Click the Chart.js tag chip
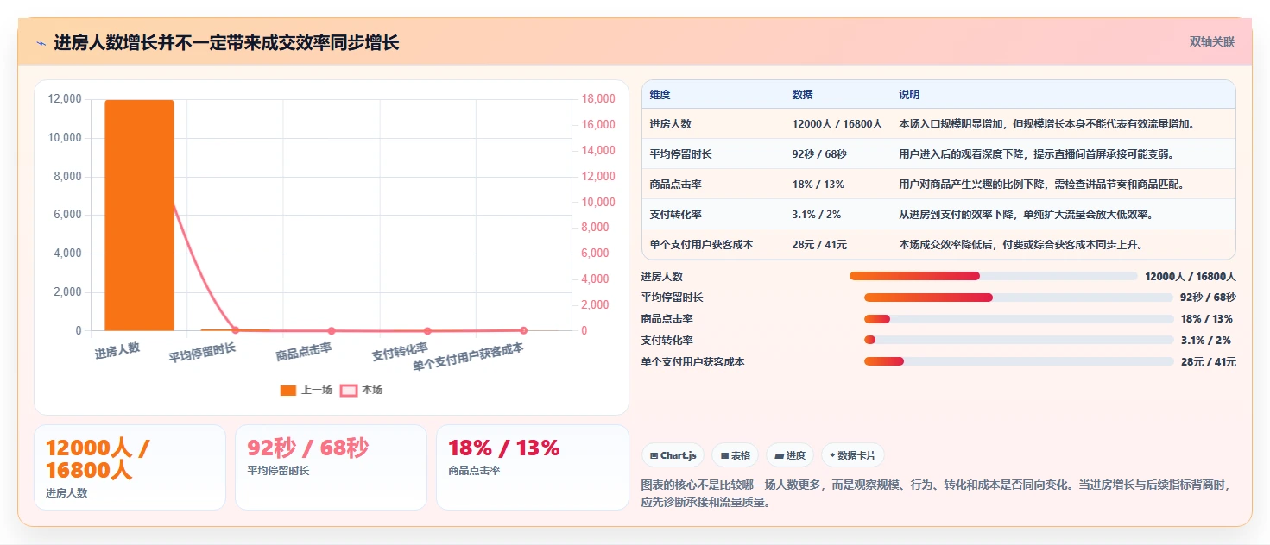 673,455
